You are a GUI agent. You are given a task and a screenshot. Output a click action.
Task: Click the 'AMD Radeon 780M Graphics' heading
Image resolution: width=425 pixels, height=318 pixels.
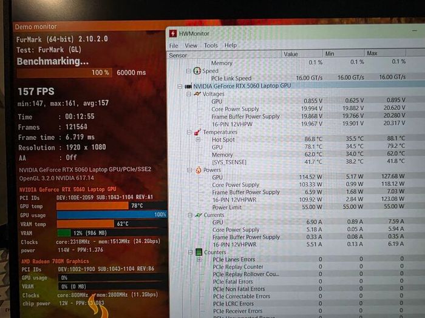(x=55, y=261)
